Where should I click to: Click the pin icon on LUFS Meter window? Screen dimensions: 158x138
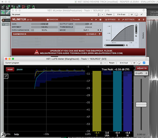146,58
